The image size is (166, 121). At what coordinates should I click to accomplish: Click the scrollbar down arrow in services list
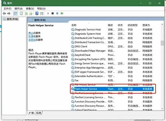[x=162, y=109]
